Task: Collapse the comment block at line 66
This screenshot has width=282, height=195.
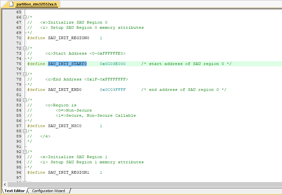Action: pyautogui.click(x=25, y=17)
